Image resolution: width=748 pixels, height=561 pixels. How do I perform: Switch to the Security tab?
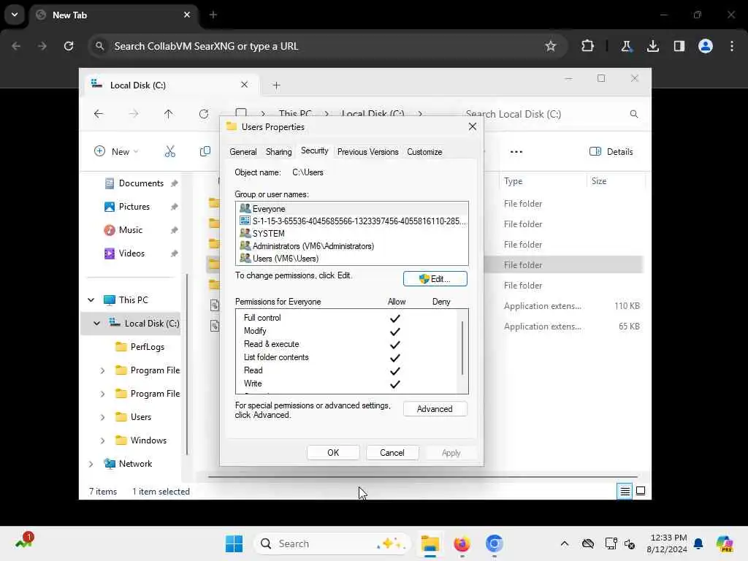tap(314, 150)
